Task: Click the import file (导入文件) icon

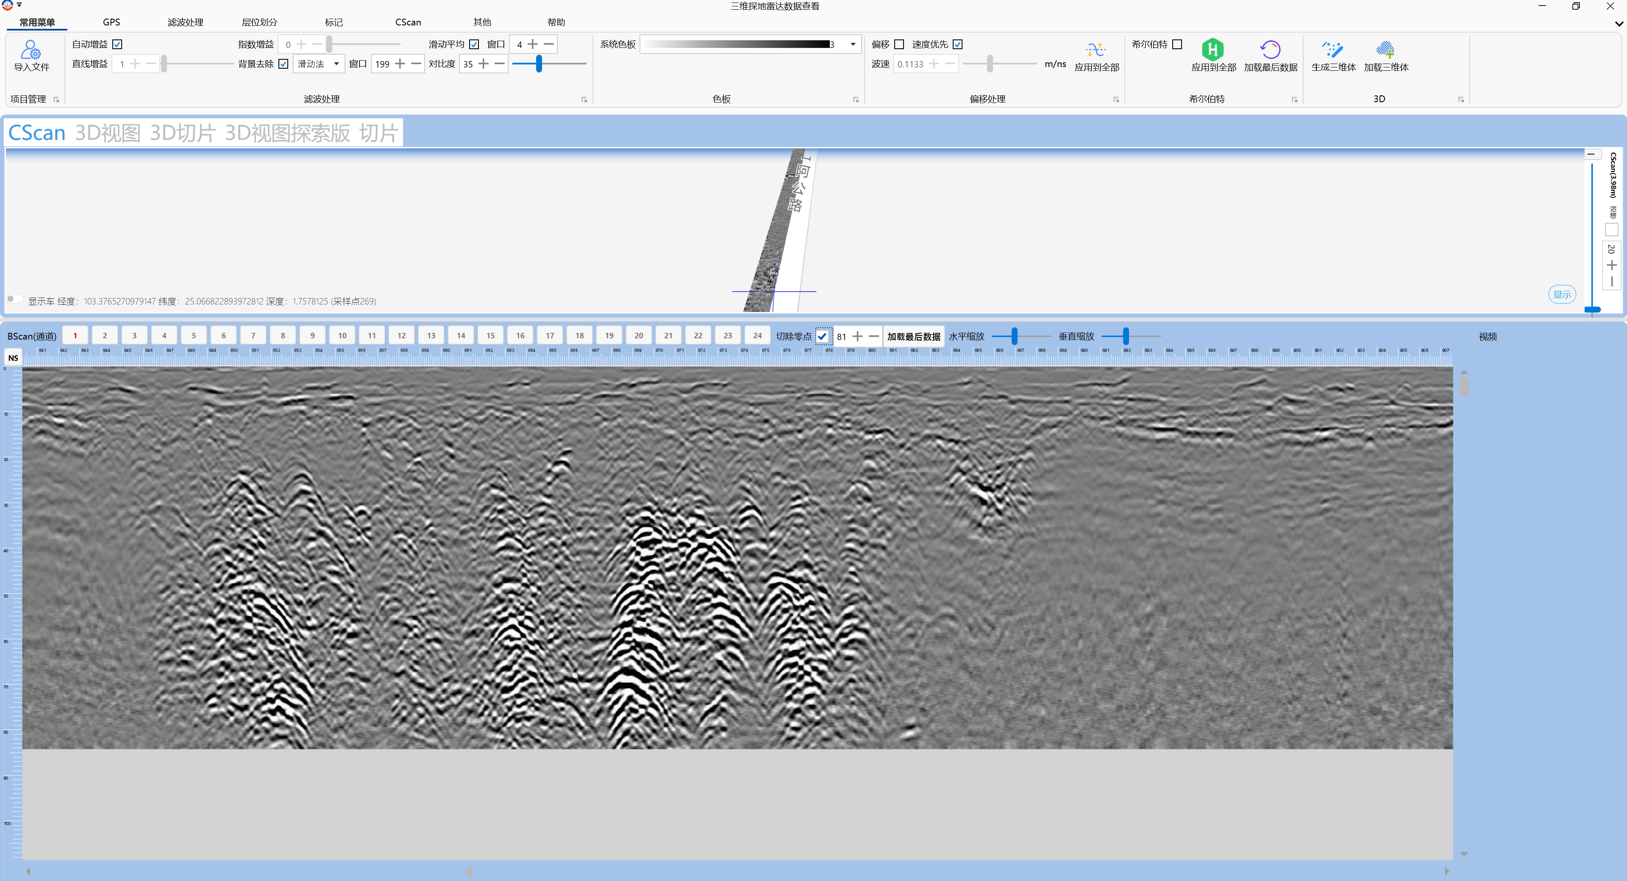Action: [x=31, y=50]
